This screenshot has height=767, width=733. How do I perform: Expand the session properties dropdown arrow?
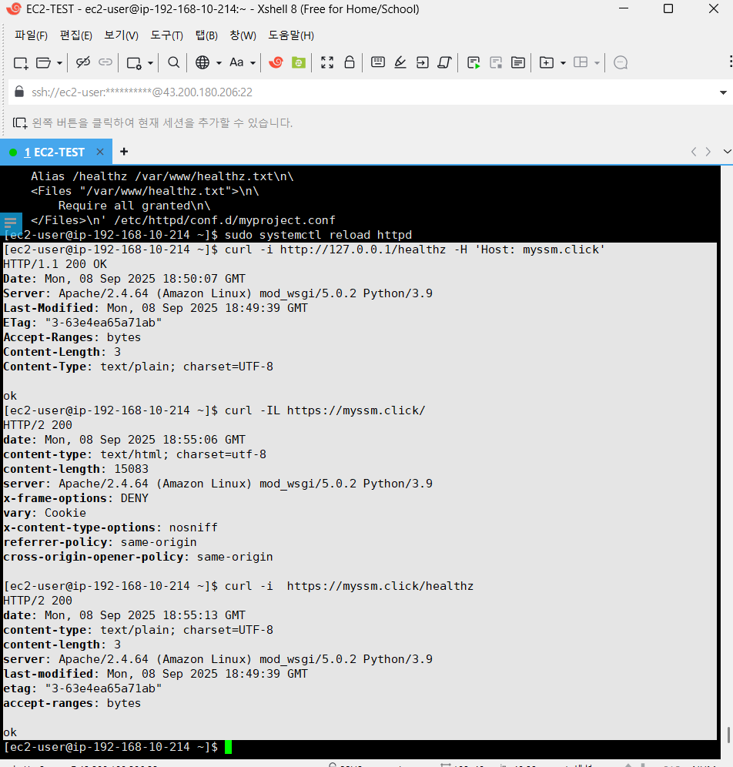pos(150,63)
